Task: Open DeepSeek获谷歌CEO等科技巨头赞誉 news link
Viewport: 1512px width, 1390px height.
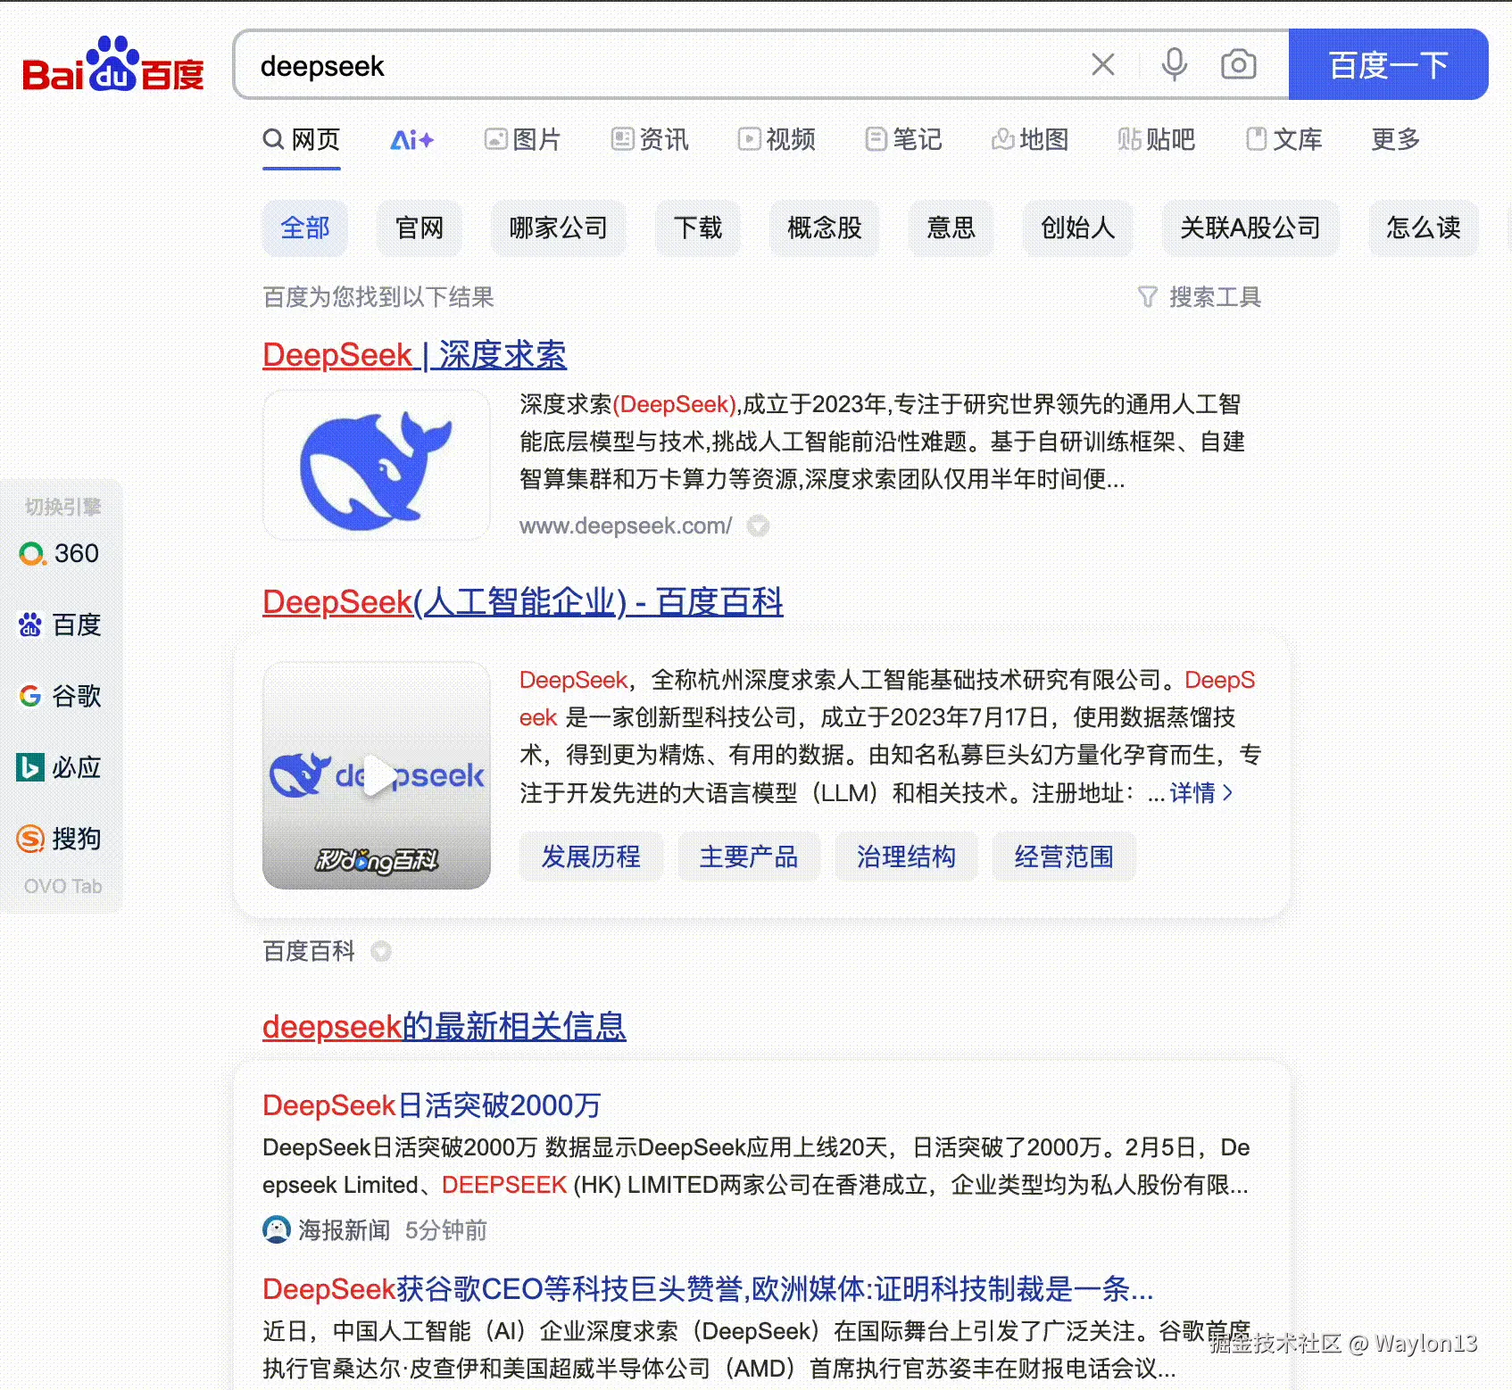Action: pyautogui.click(x=708, y=1289)
